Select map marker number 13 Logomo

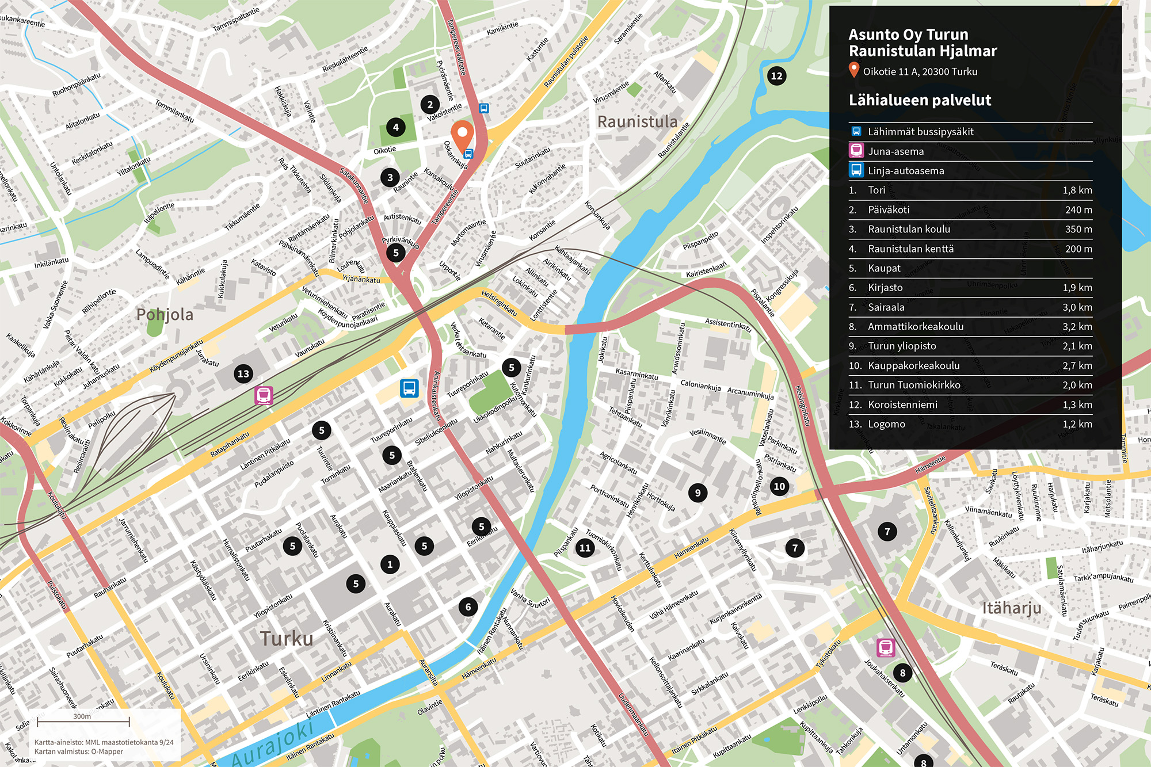click(243, 374)
